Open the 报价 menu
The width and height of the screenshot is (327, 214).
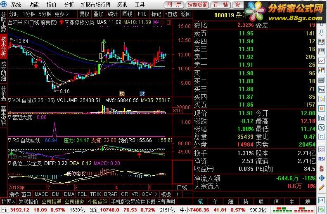pos(51,5)
